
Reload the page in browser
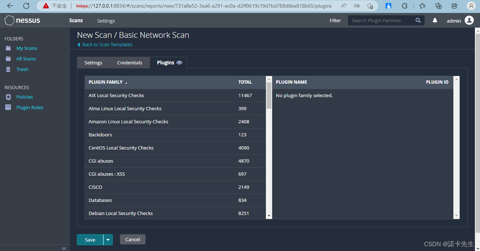pos(26,6)
